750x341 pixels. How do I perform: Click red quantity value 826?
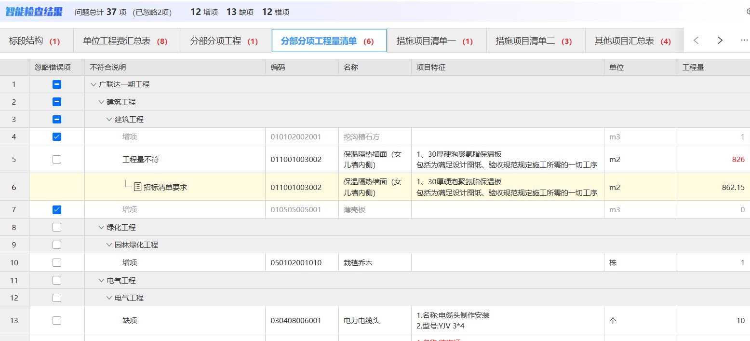point(738,160)
